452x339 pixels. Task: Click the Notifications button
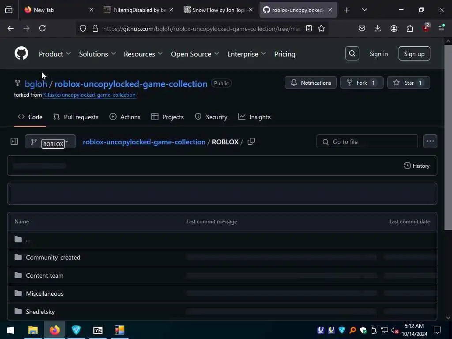click(x=310, y=83)
